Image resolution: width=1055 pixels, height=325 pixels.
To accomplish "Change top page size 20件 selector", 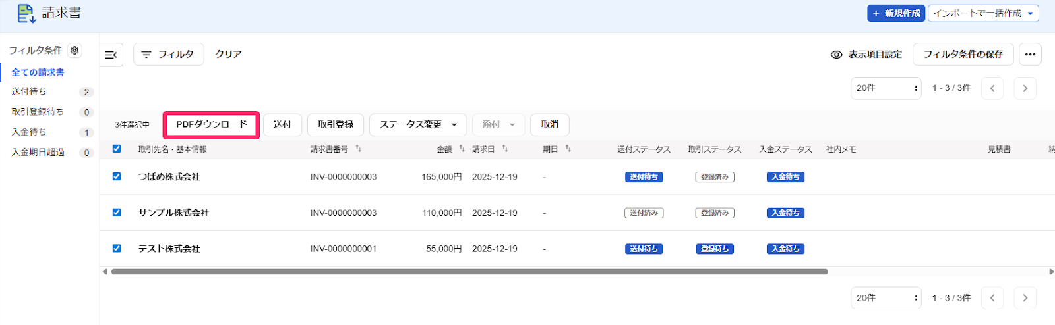I will [886, 88].
